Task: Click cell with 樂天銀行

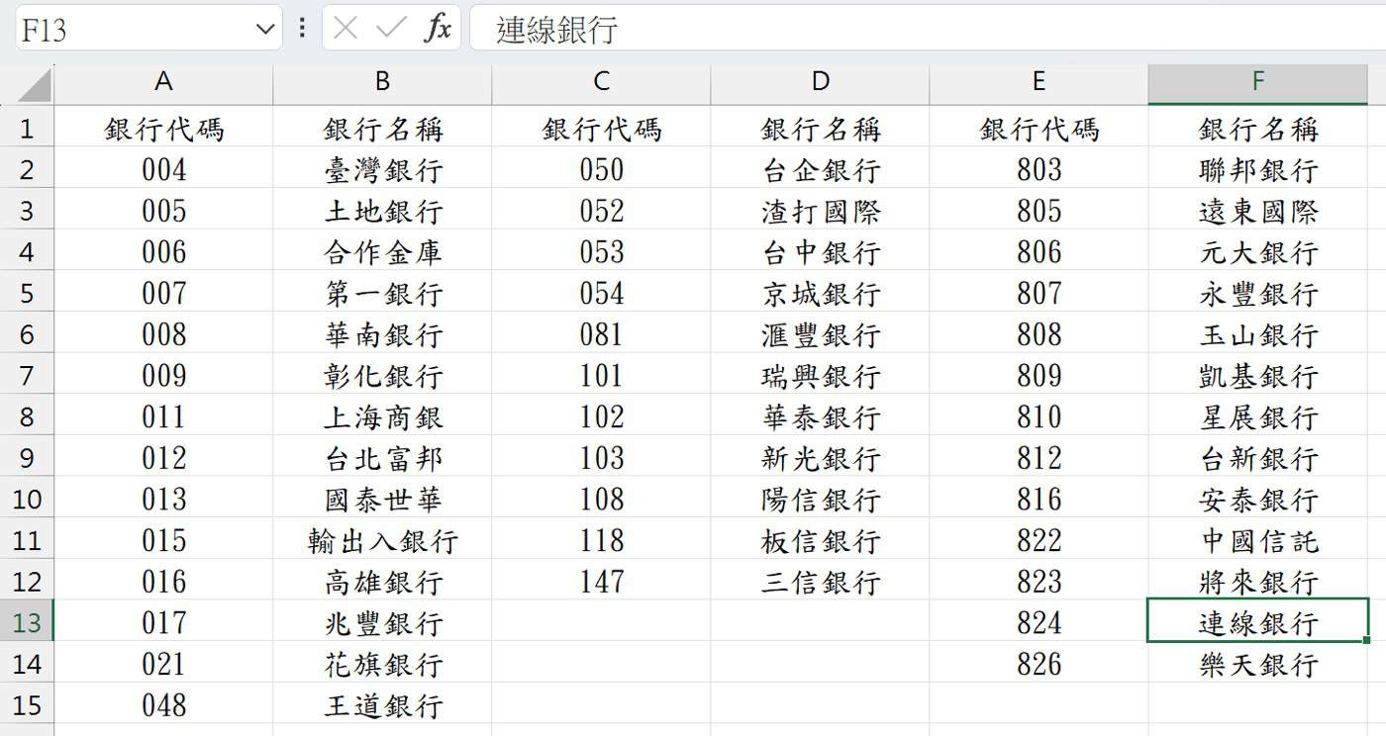Action: pos(1257,664)
